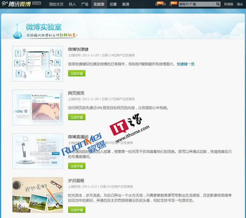This screenshot has width=246, height=218.
Task: Click the version badge beside the logo
Action: (x=36, y=3)
